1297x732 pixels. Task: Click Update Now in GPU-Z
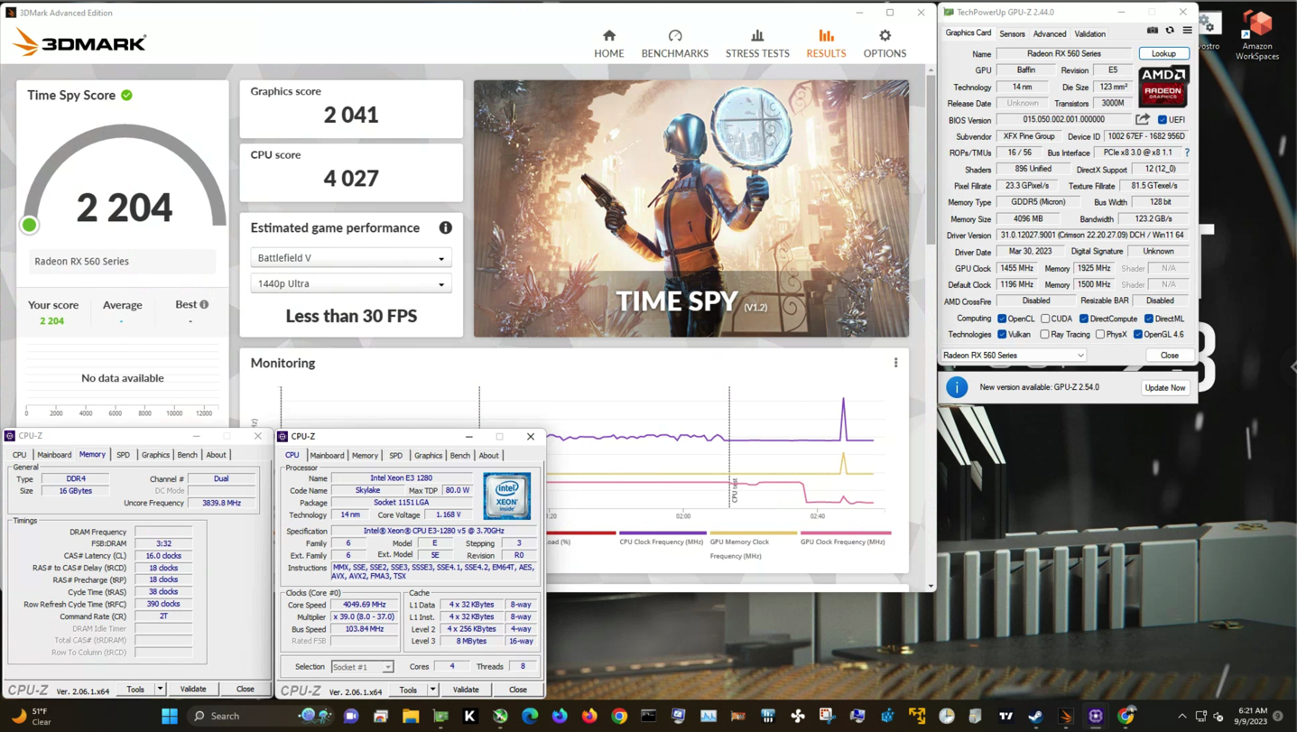[x=1164, y=387]
